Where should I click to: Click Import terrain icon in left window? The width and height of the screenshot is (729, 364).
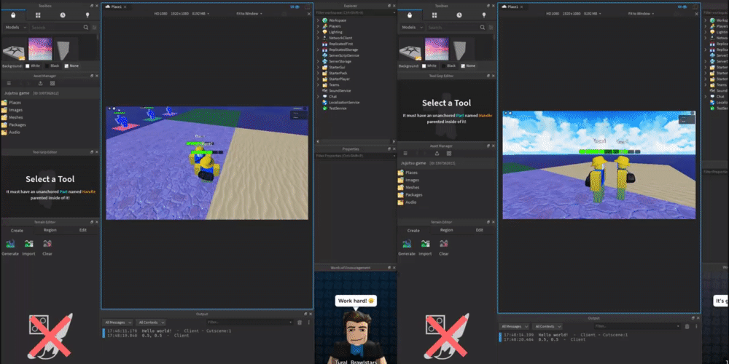point(29,244)
